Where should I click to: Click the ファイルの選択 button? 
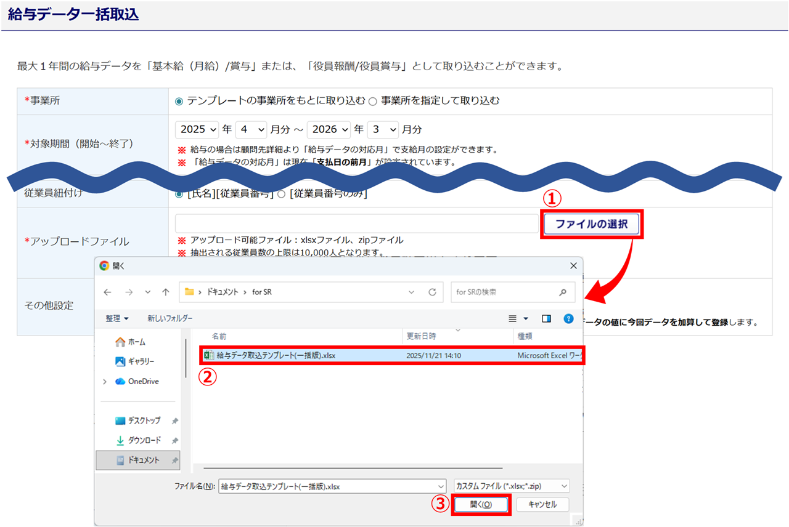[592, 224]
